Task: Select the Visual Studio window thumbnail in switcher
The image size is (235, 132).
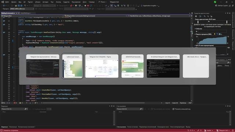Action: tap(43, 66)
